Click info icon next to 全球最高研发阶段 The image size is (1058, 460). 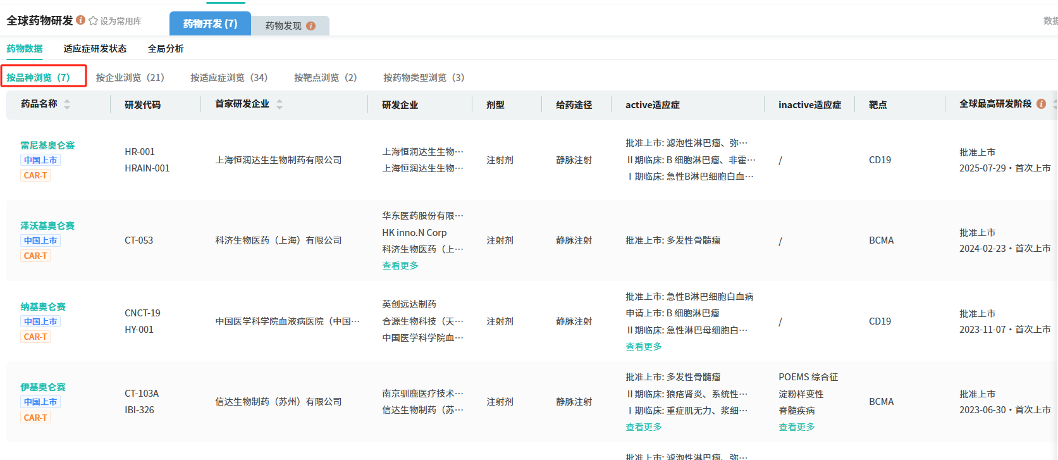point(1041,104)
